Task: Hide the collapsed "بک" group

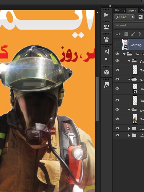Action: point(117,135)
